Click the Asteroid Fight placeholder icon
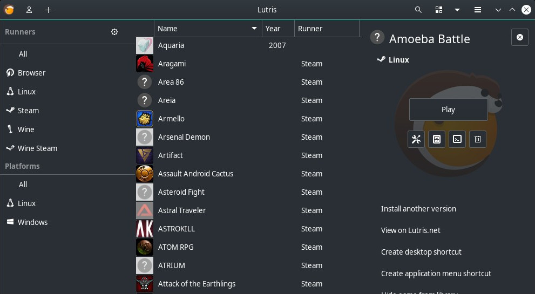Viewport: 535px width, 294px height. point(145,192)
